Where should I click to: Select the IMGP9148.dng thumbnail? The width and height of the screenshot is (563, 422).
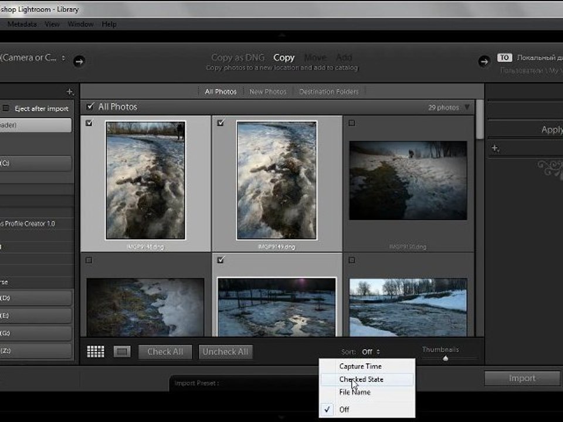(x=145, y=180)
